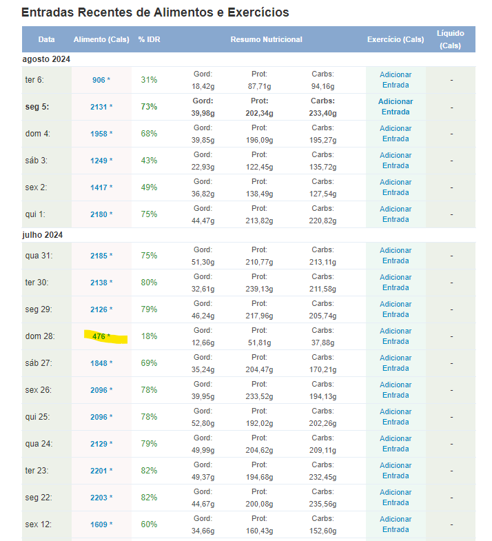492x541 pixels.
Task: Click Adicionar Entrada for dom 4
Action: click(396, 134)
